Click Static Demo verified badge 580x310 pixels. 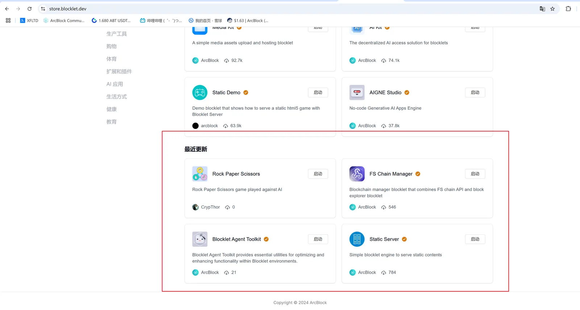pos(246,92)
